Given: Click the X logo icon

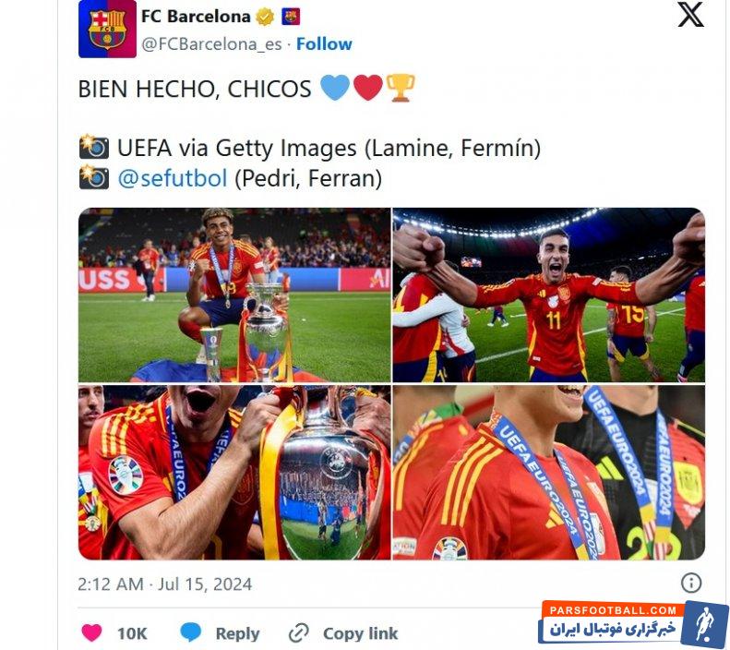Looking at the screenshot, I should (690, 15).
